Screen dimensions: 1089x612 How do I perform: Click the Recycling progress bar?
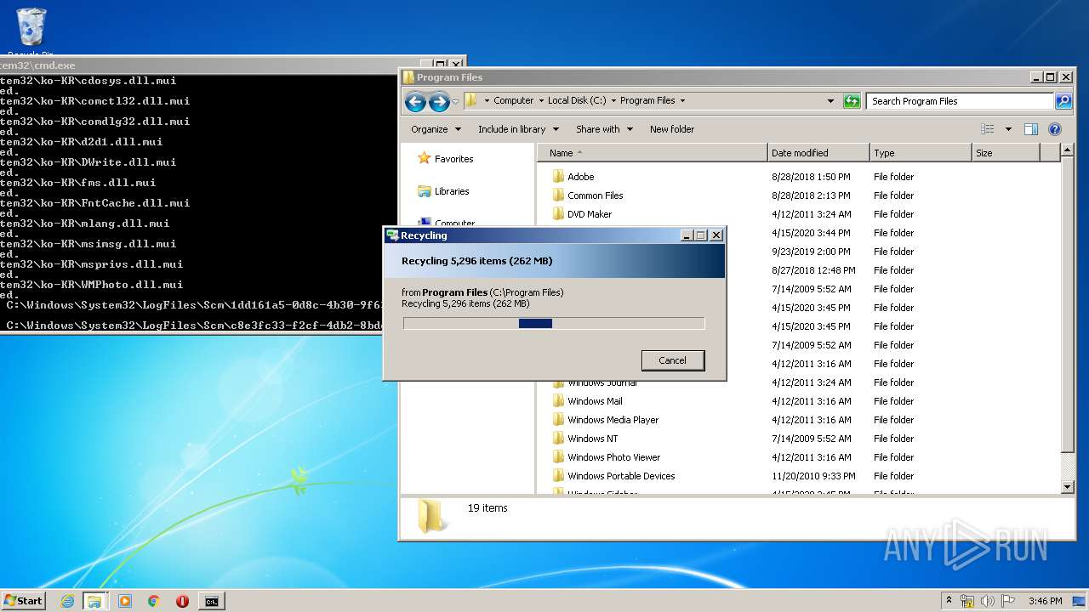[x=554, y=323]
